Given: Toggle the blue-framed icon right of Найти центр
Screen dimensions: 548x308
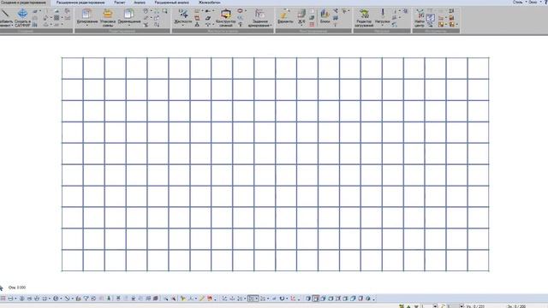Looking at the screenshot, I should click(x=430, y=17).
